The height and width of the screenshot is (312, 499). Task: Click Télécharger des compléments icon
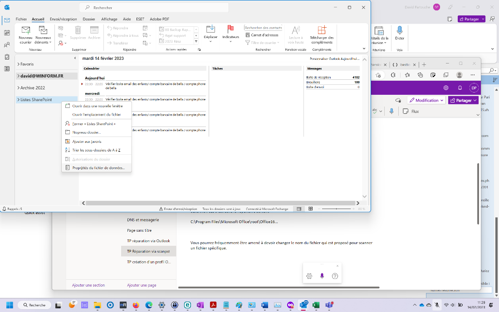[322, 30]
